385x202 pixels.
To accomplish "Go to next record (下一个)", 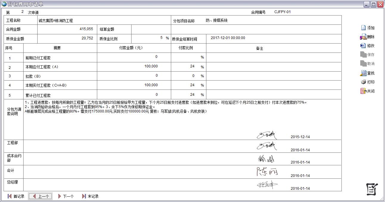I will (65, 196).
